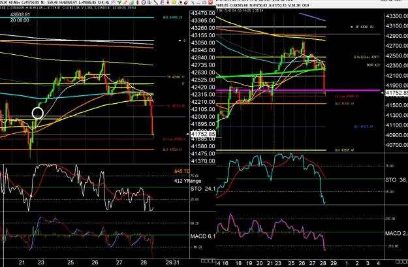
Task: Click the 41500.00 label on right price axis
Action: (397, 105)
